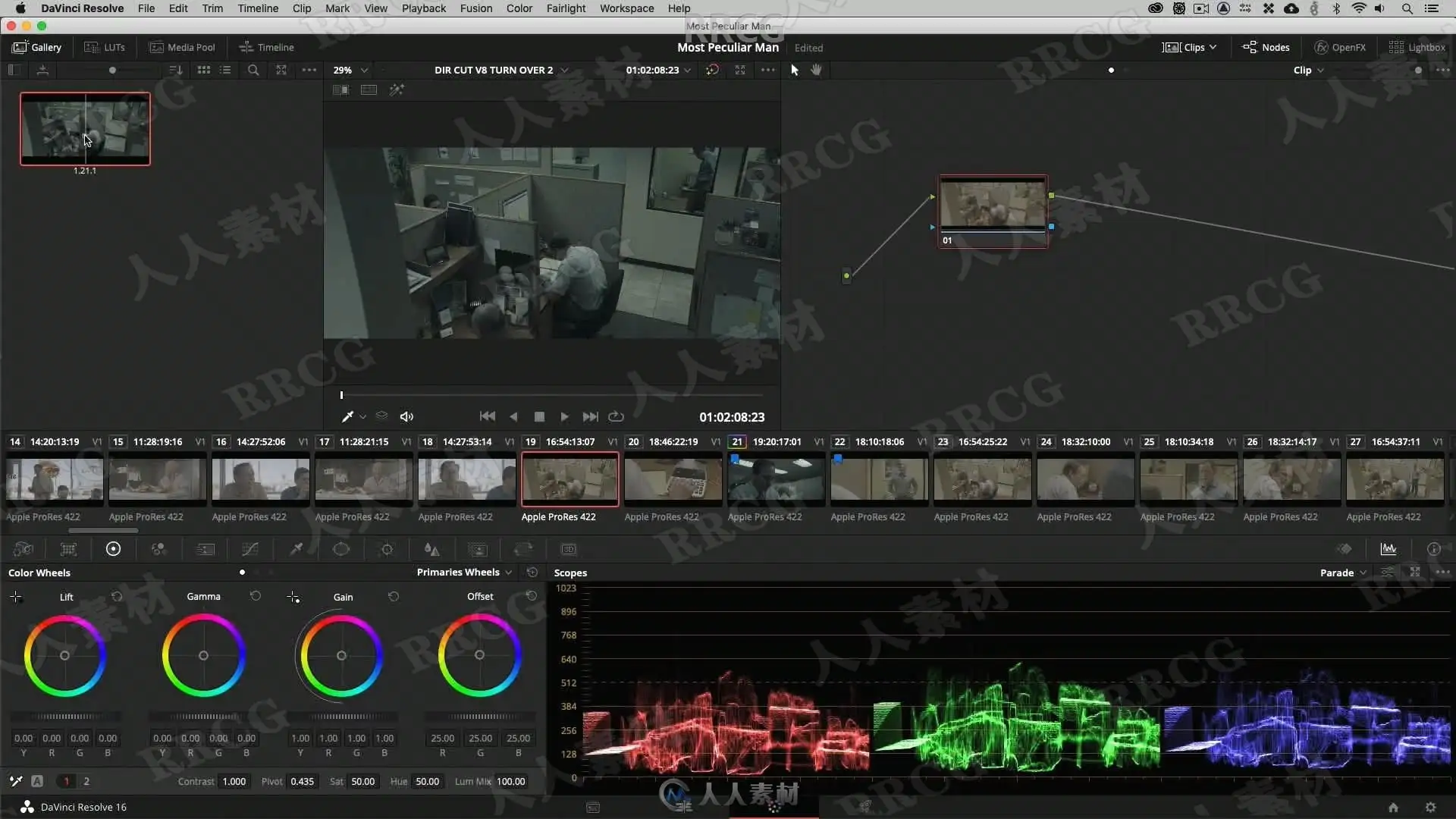1456x819 pixels.
Task: Open the Blur palette
Action: coord(431,549)
